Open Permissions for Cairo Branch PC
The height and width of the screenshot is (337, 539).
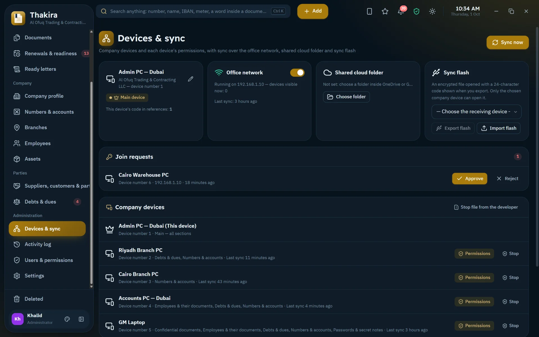(x=474, y=277)
